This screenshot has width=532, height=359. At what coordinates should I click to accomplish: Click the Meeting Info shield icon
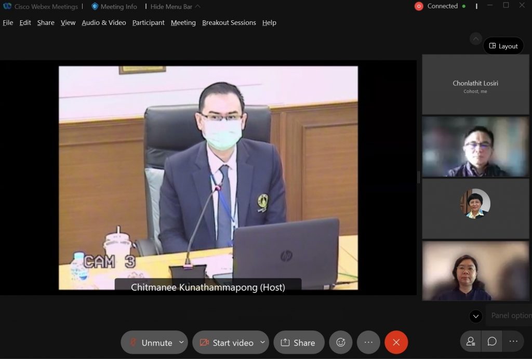(x=95, y=6)
